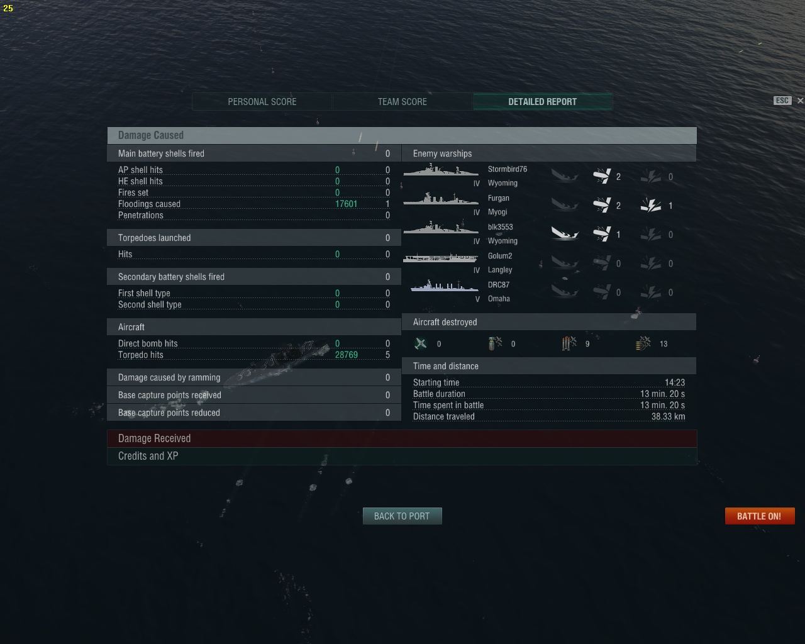
Task: Collapse the Damage Caused section
Action: 402,135
